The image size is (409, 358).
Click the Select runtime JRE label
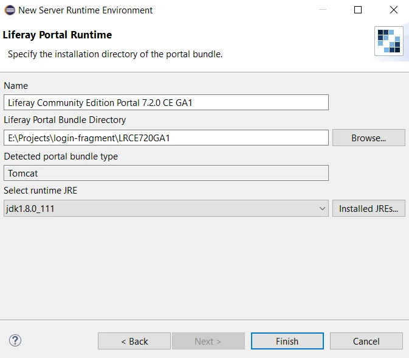click(41, 191)
